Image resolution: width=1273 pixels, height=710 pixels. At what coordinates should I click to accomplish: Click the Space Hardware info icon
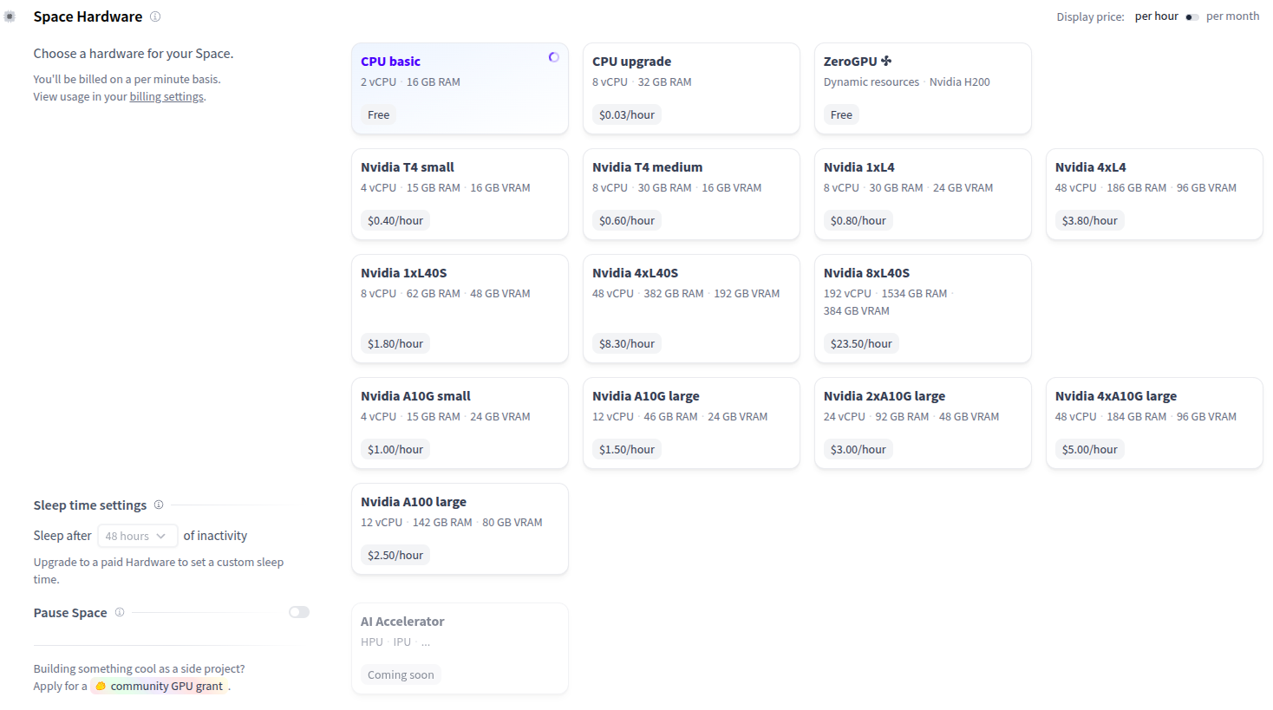pos(155,16)
